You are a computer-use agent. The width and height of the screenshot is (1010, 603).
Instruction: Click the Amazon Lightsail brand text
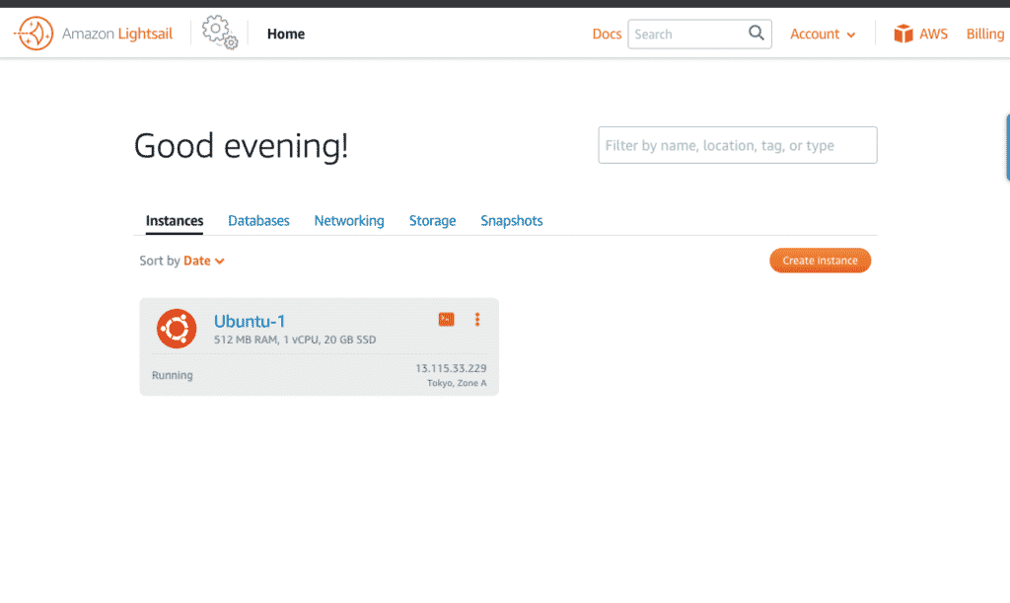pyautogui.click(x=117, y=34)
